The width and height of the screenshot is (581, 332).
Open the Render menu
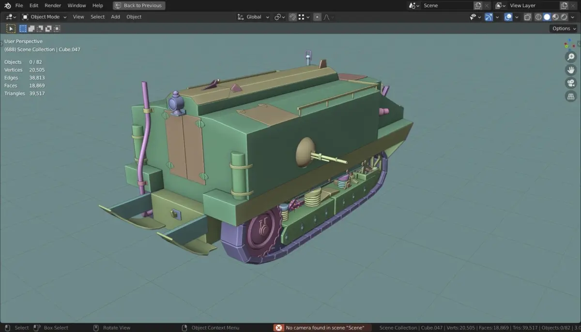point(53,5)
